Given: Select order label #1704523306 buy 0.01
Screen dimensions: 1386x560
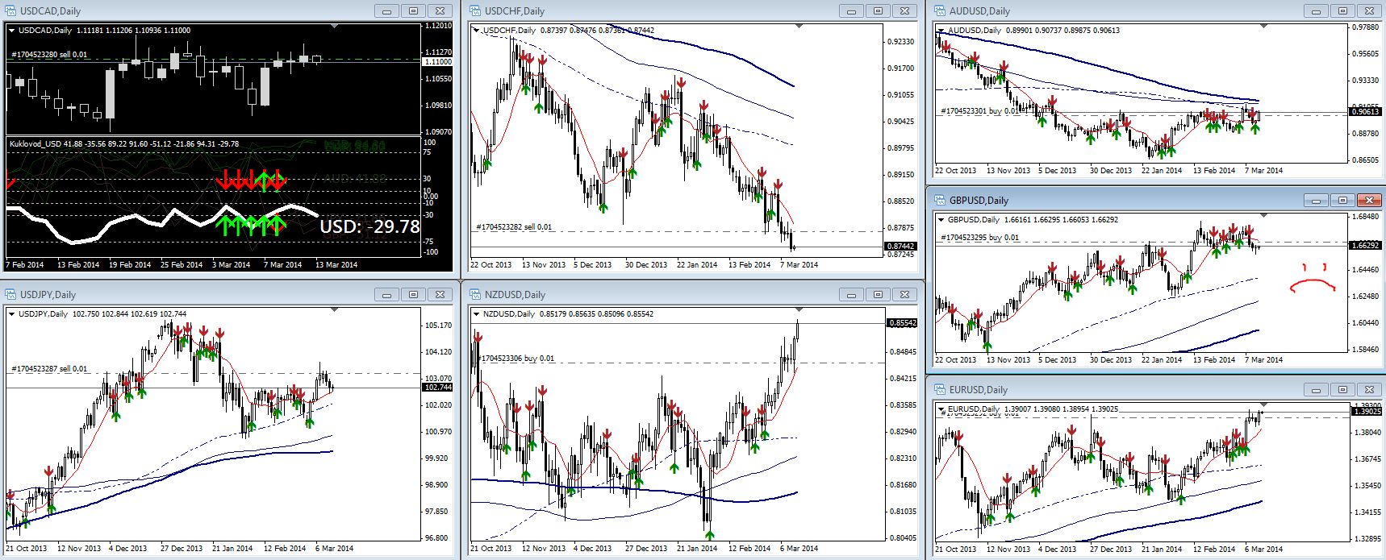Looking at the screenshot, I should point(516,358).
